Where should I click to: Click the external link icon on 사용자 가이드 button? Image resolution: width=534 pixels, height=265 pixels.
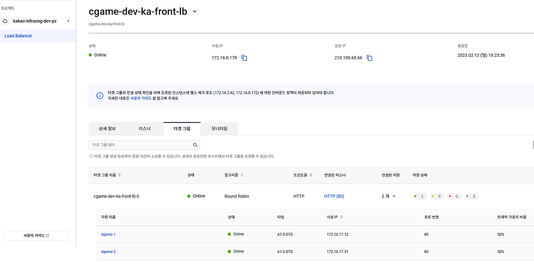coord(48,235)
